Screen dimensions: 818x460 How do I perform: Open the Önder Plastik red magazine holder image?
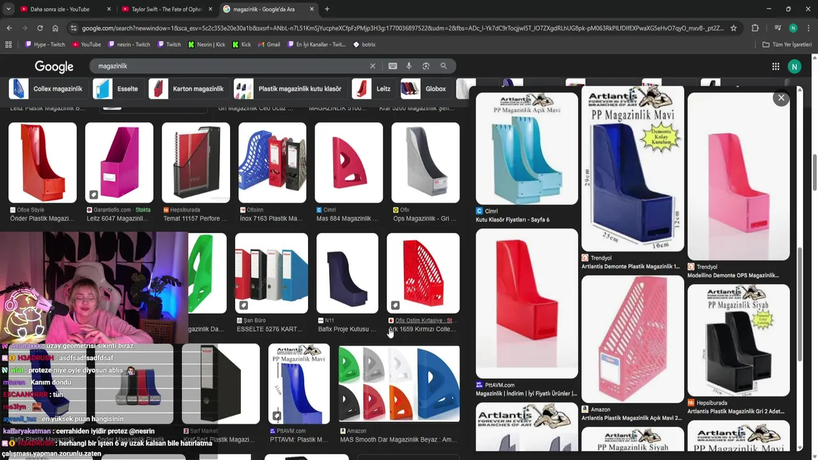coord(42,162)
